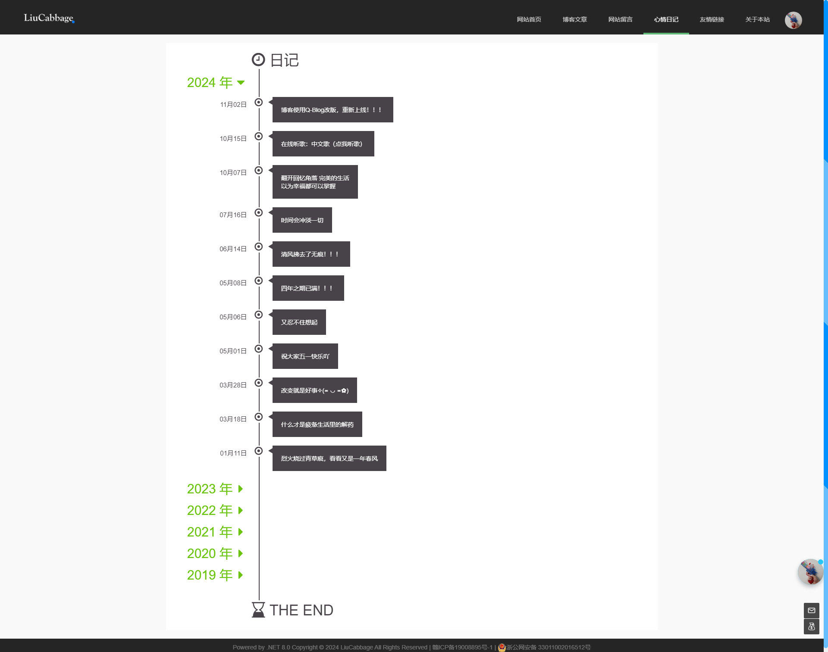Open the 在线听歌 music diary link
Viewport: 828px width, 652px height.
(322, 144)
